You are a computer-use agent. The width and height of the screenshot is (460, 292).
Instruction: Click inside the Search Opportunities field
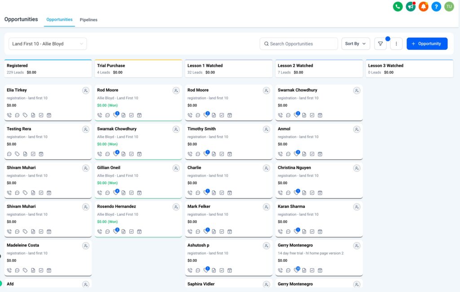tap(299, 43)
